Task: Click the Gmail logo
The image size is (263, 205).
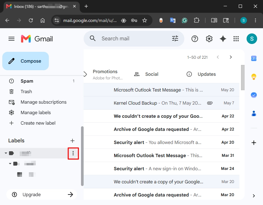Action: 37,39
